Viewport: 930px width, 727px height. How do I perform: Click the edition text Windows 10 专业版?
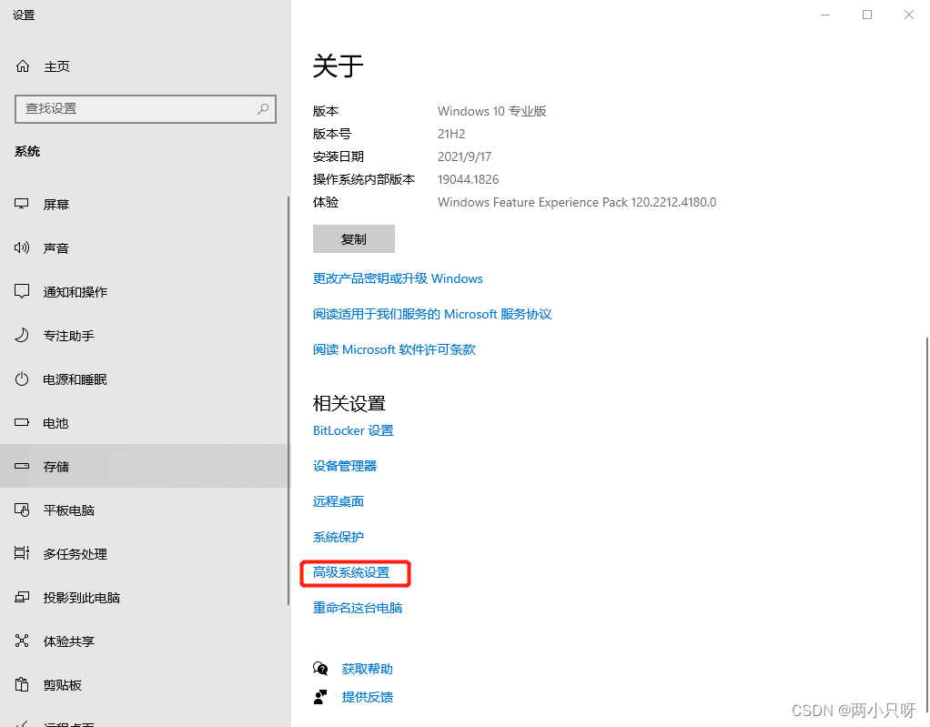491,112
